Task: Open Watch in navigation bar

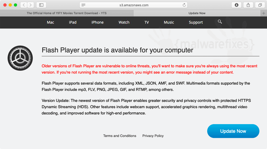Action: [x=124, y=22]
